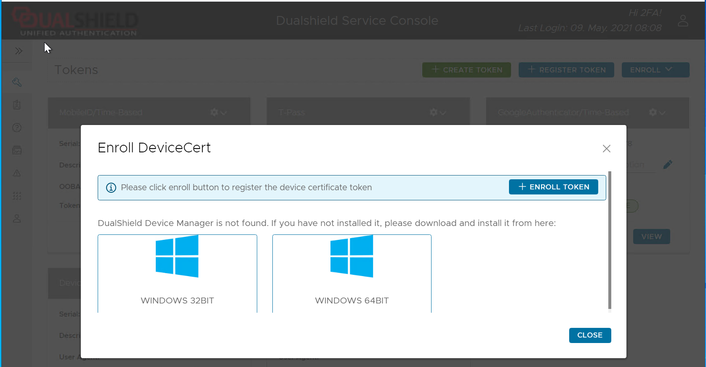706x367 pixels.
Task: Open GoogleAuthenticator/Time-Based settings dropdown
Action: pyautogui.click(x=657, y=112)
